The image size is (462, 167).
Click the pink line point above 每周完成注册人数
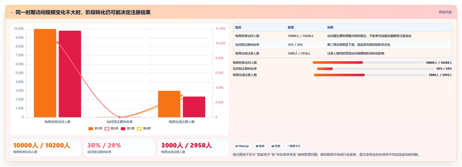click(182, 96)
